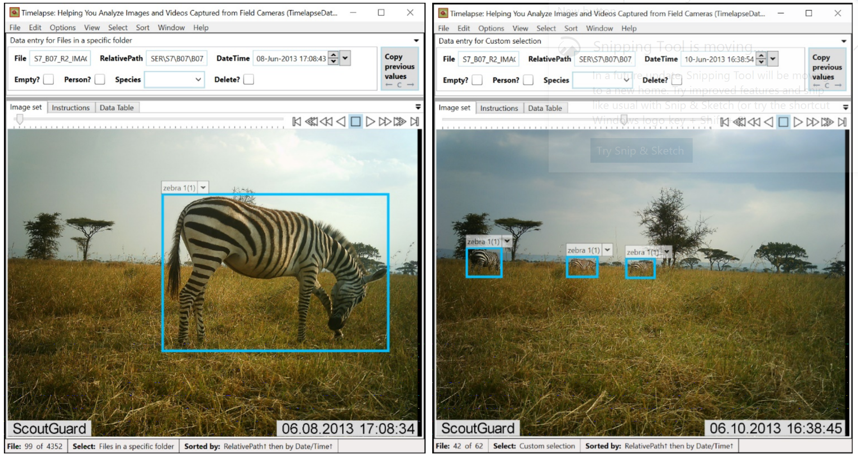858x456 pixels.
Task: Tick the Delete? checkbox in left window
Action: click(x=248, y=80)
